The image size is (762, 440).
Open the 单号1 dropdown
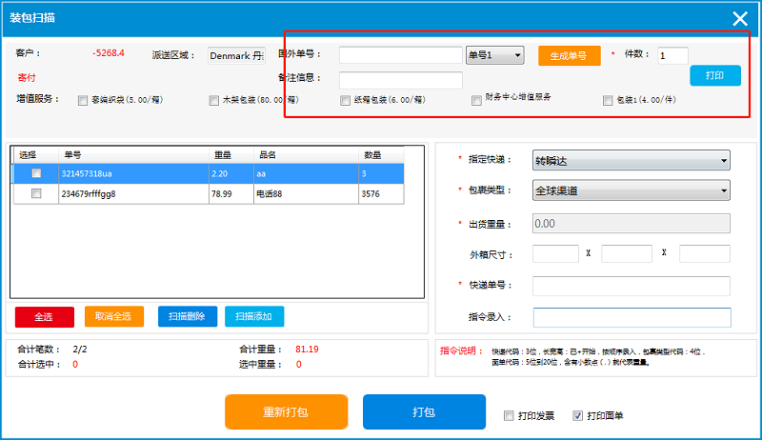click(494, 56)
